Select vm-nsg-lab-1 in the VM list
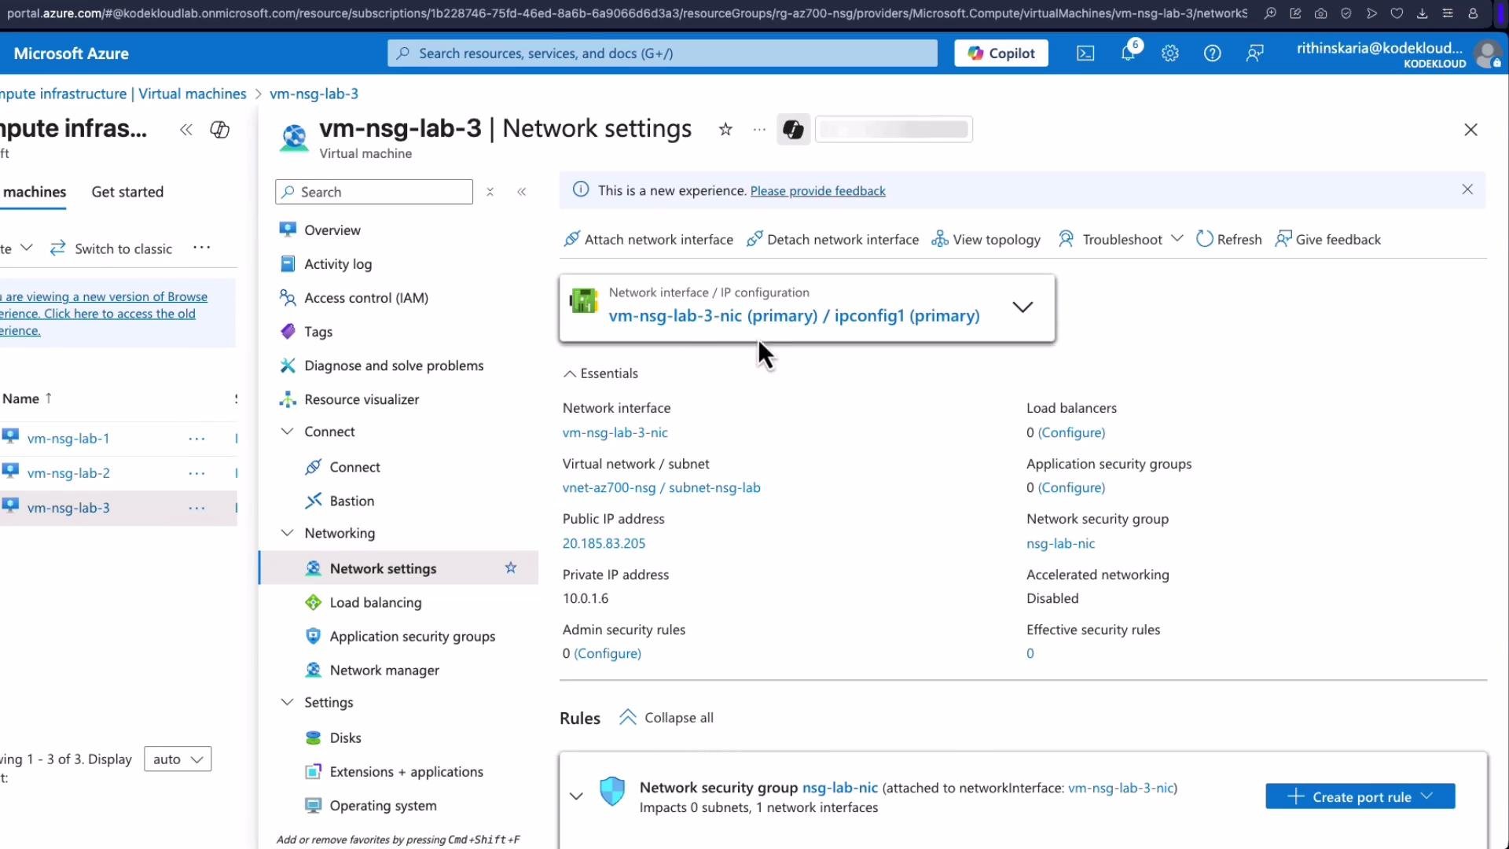The width and height of the screenshot is (1509, 849). tap(68, 439)
